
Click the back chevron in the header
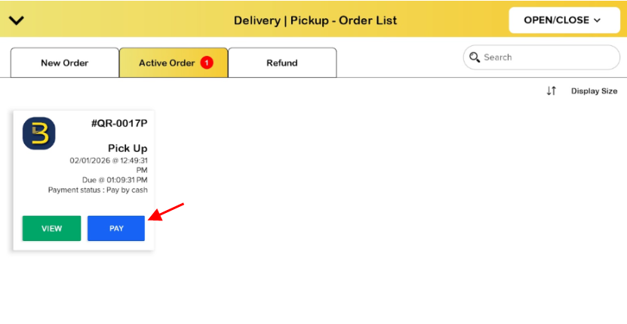tap(16, 20)
